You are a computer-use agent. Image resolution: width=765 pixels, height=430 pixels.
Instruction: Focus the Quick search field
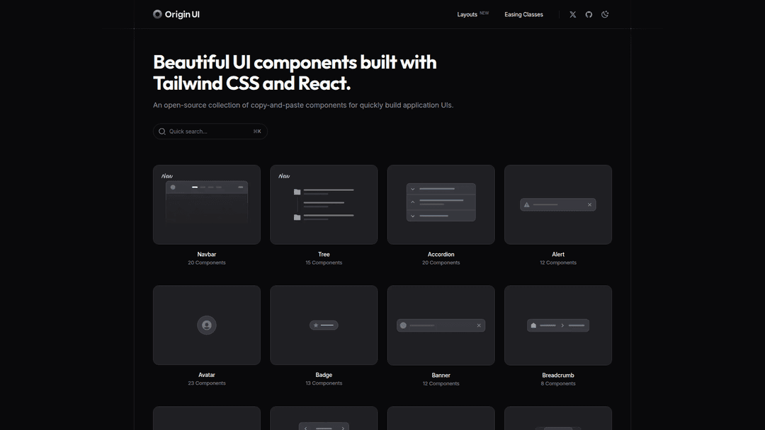tap(209, 132)
